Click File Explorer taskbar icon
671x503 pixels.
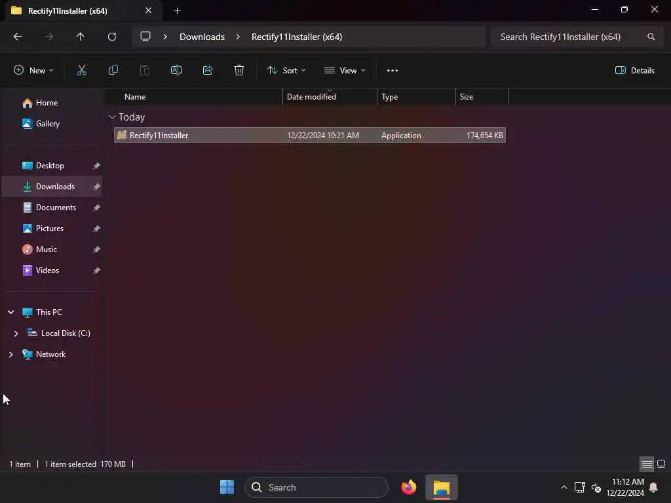(x=442, y=487)
